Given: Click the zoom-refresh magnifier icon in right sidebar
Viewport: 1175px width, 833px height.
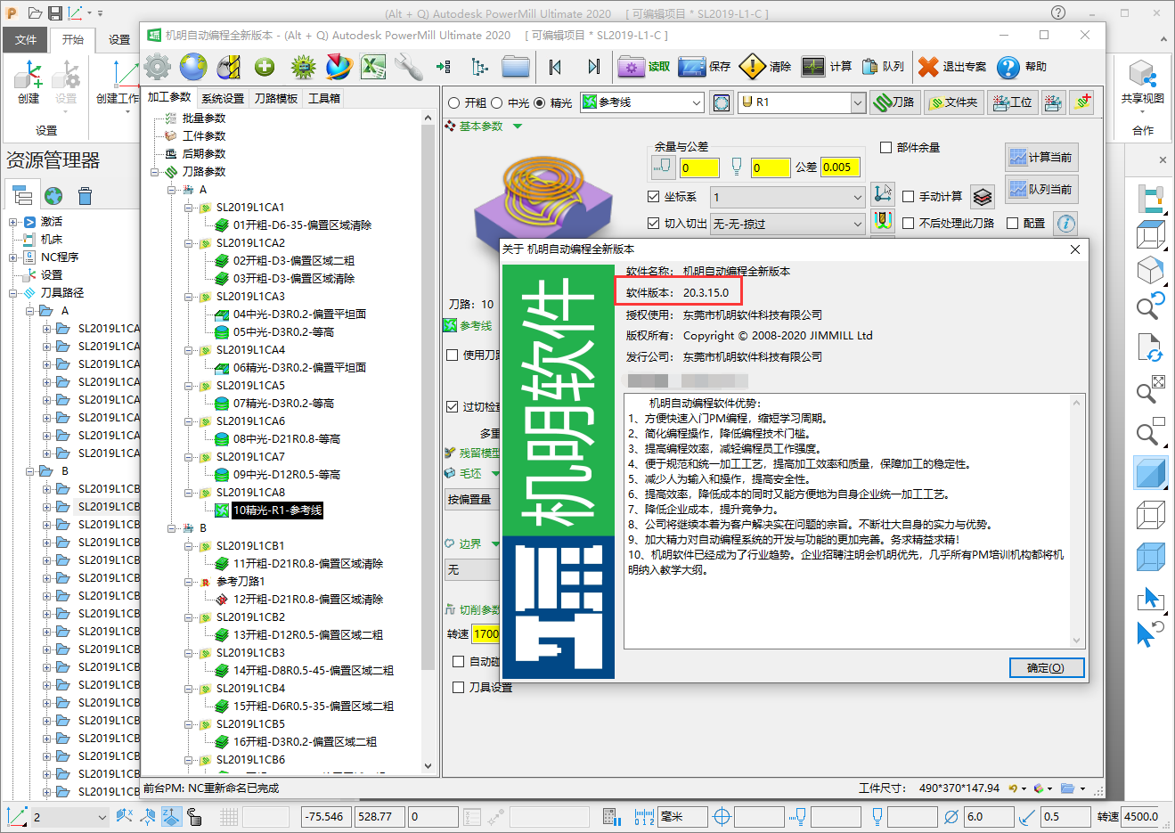Looking at the screenshot, I should click(1151, 306).
